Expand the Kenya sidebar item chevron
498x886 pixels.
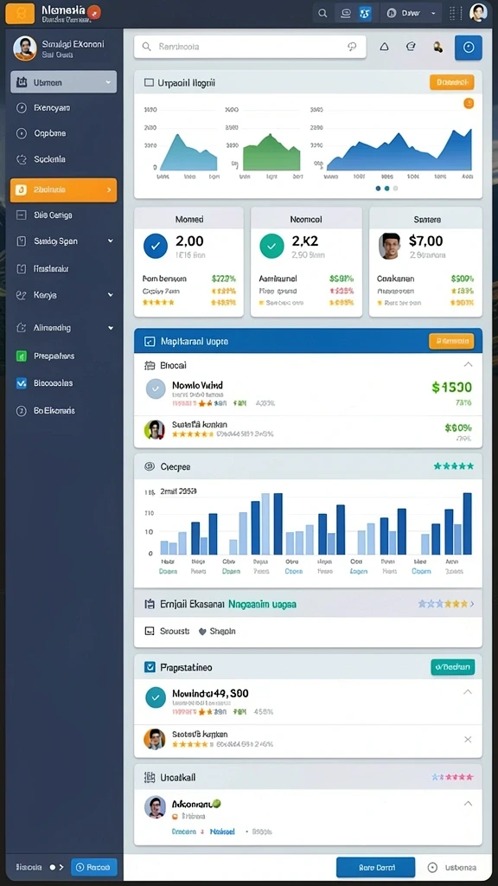tap(111, 295)
